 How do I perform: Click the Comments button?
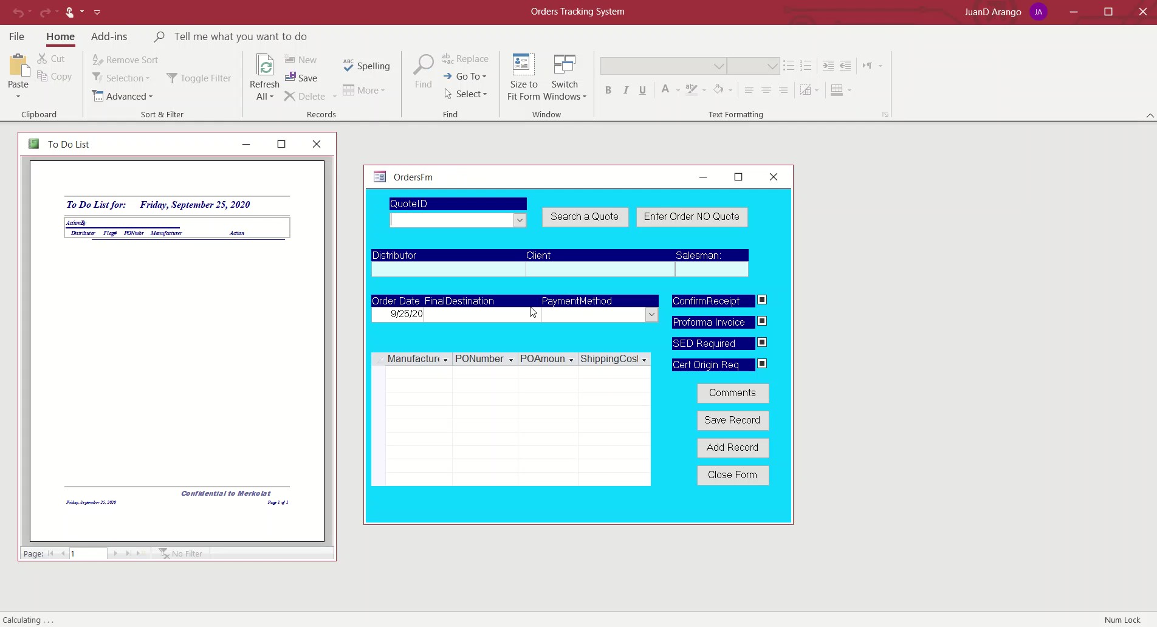coord(732,393)
